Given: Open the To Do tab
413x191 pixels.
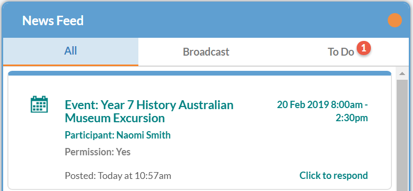Looking at the screenshot, I should [341, 52].
